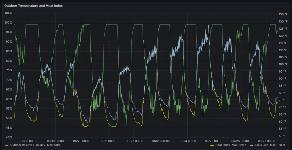
Task: Click the 06/20 00:00 time axis label
Action: [82, 141]
